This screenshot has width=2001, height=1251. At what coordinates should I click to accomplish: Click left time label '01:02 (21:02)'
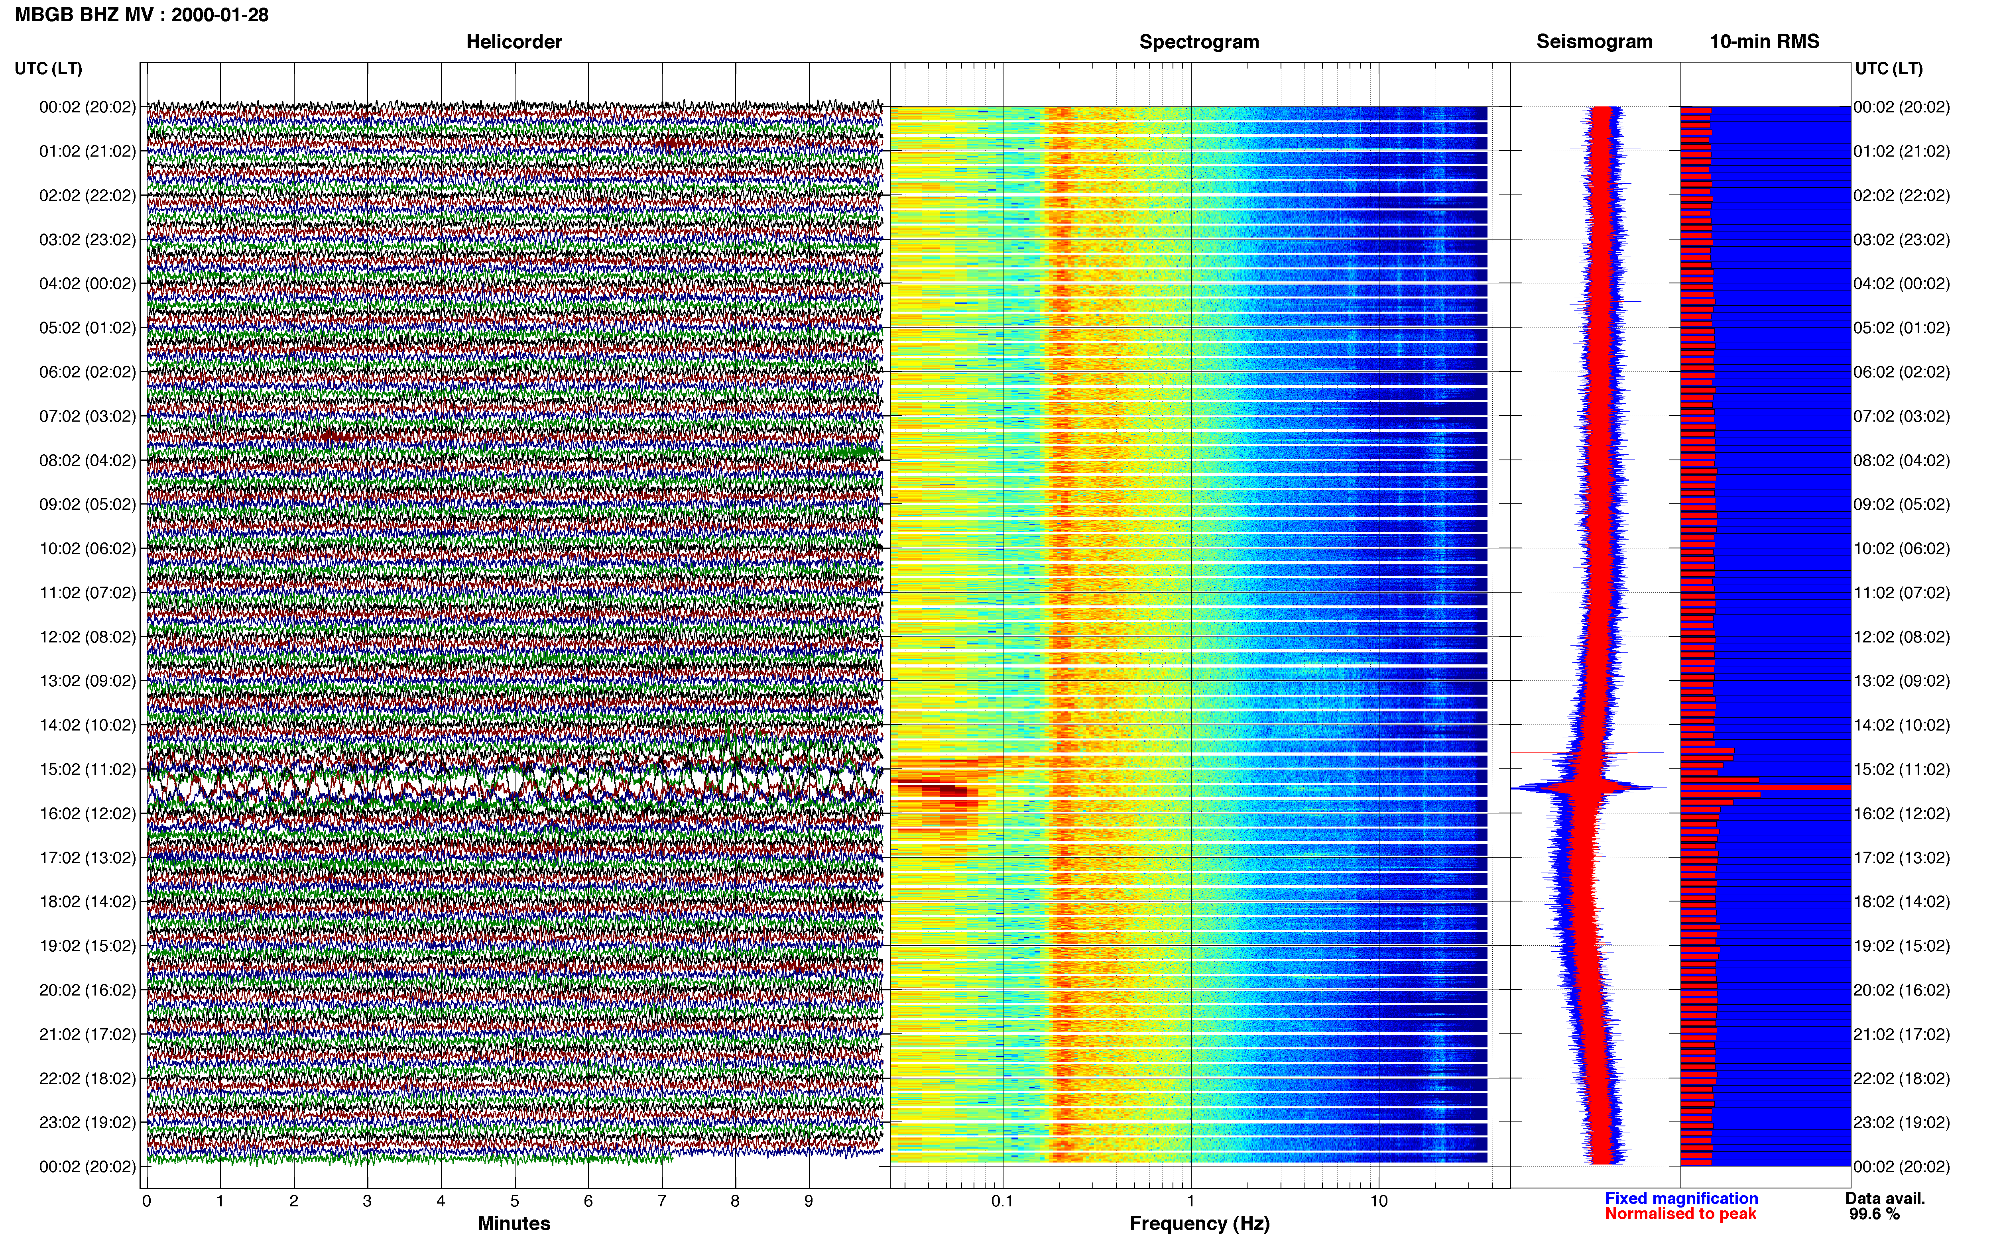(87, 151)
